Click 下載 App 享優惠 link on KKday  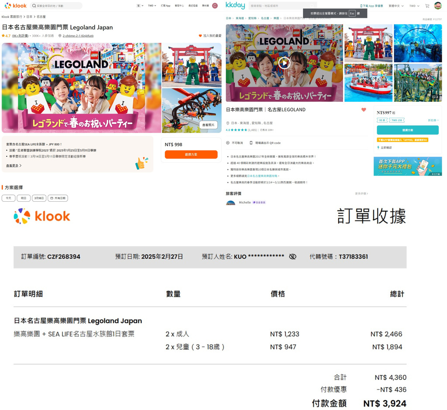[x=373, y=6]
